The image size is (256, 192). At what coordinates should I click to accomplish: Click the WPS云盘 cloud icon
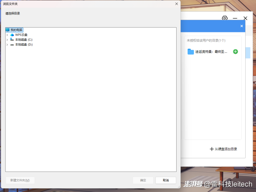[x=12, y=35]
